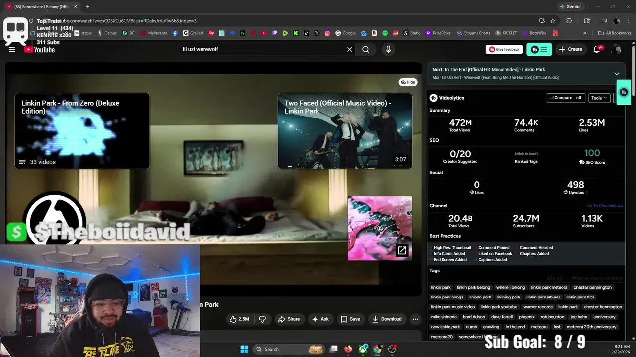
Task: Open the account avatar menu
Action: pyautogui.click(x=617, y=49)
